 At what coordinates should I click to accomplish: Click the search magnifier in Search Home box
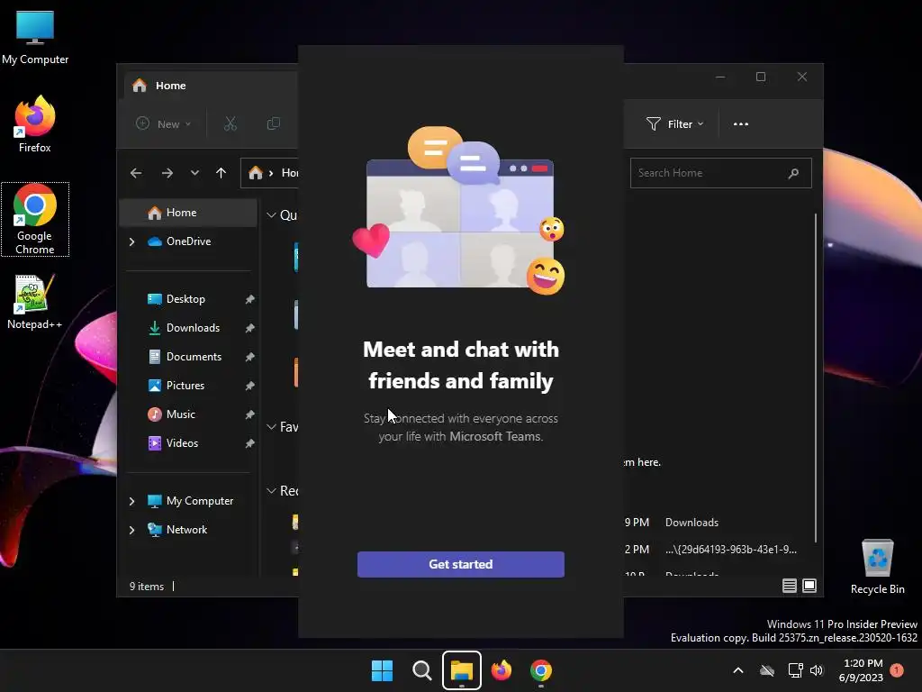(x=793, y=173)
